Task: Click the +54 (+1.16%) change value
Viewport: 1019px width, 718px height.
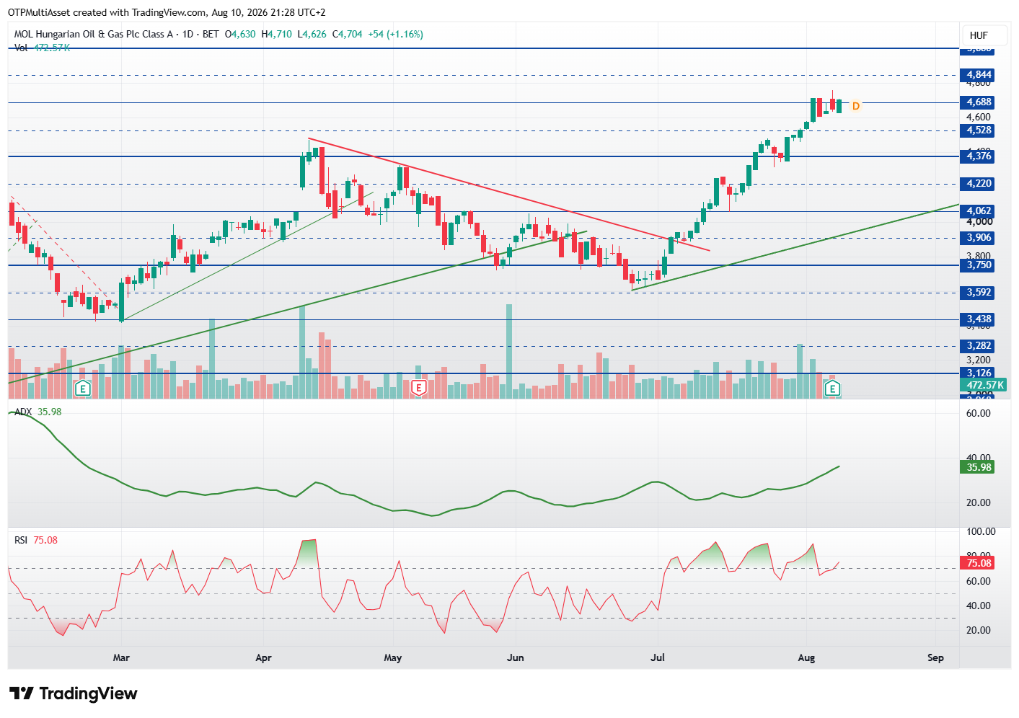Action: coord(395,34)
